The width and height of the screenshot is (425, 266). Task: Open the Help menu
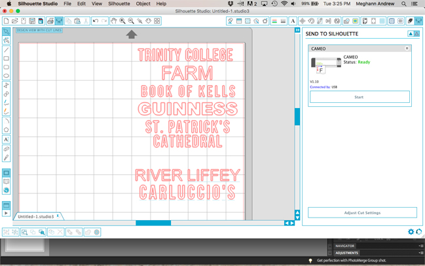coord(161,3)
